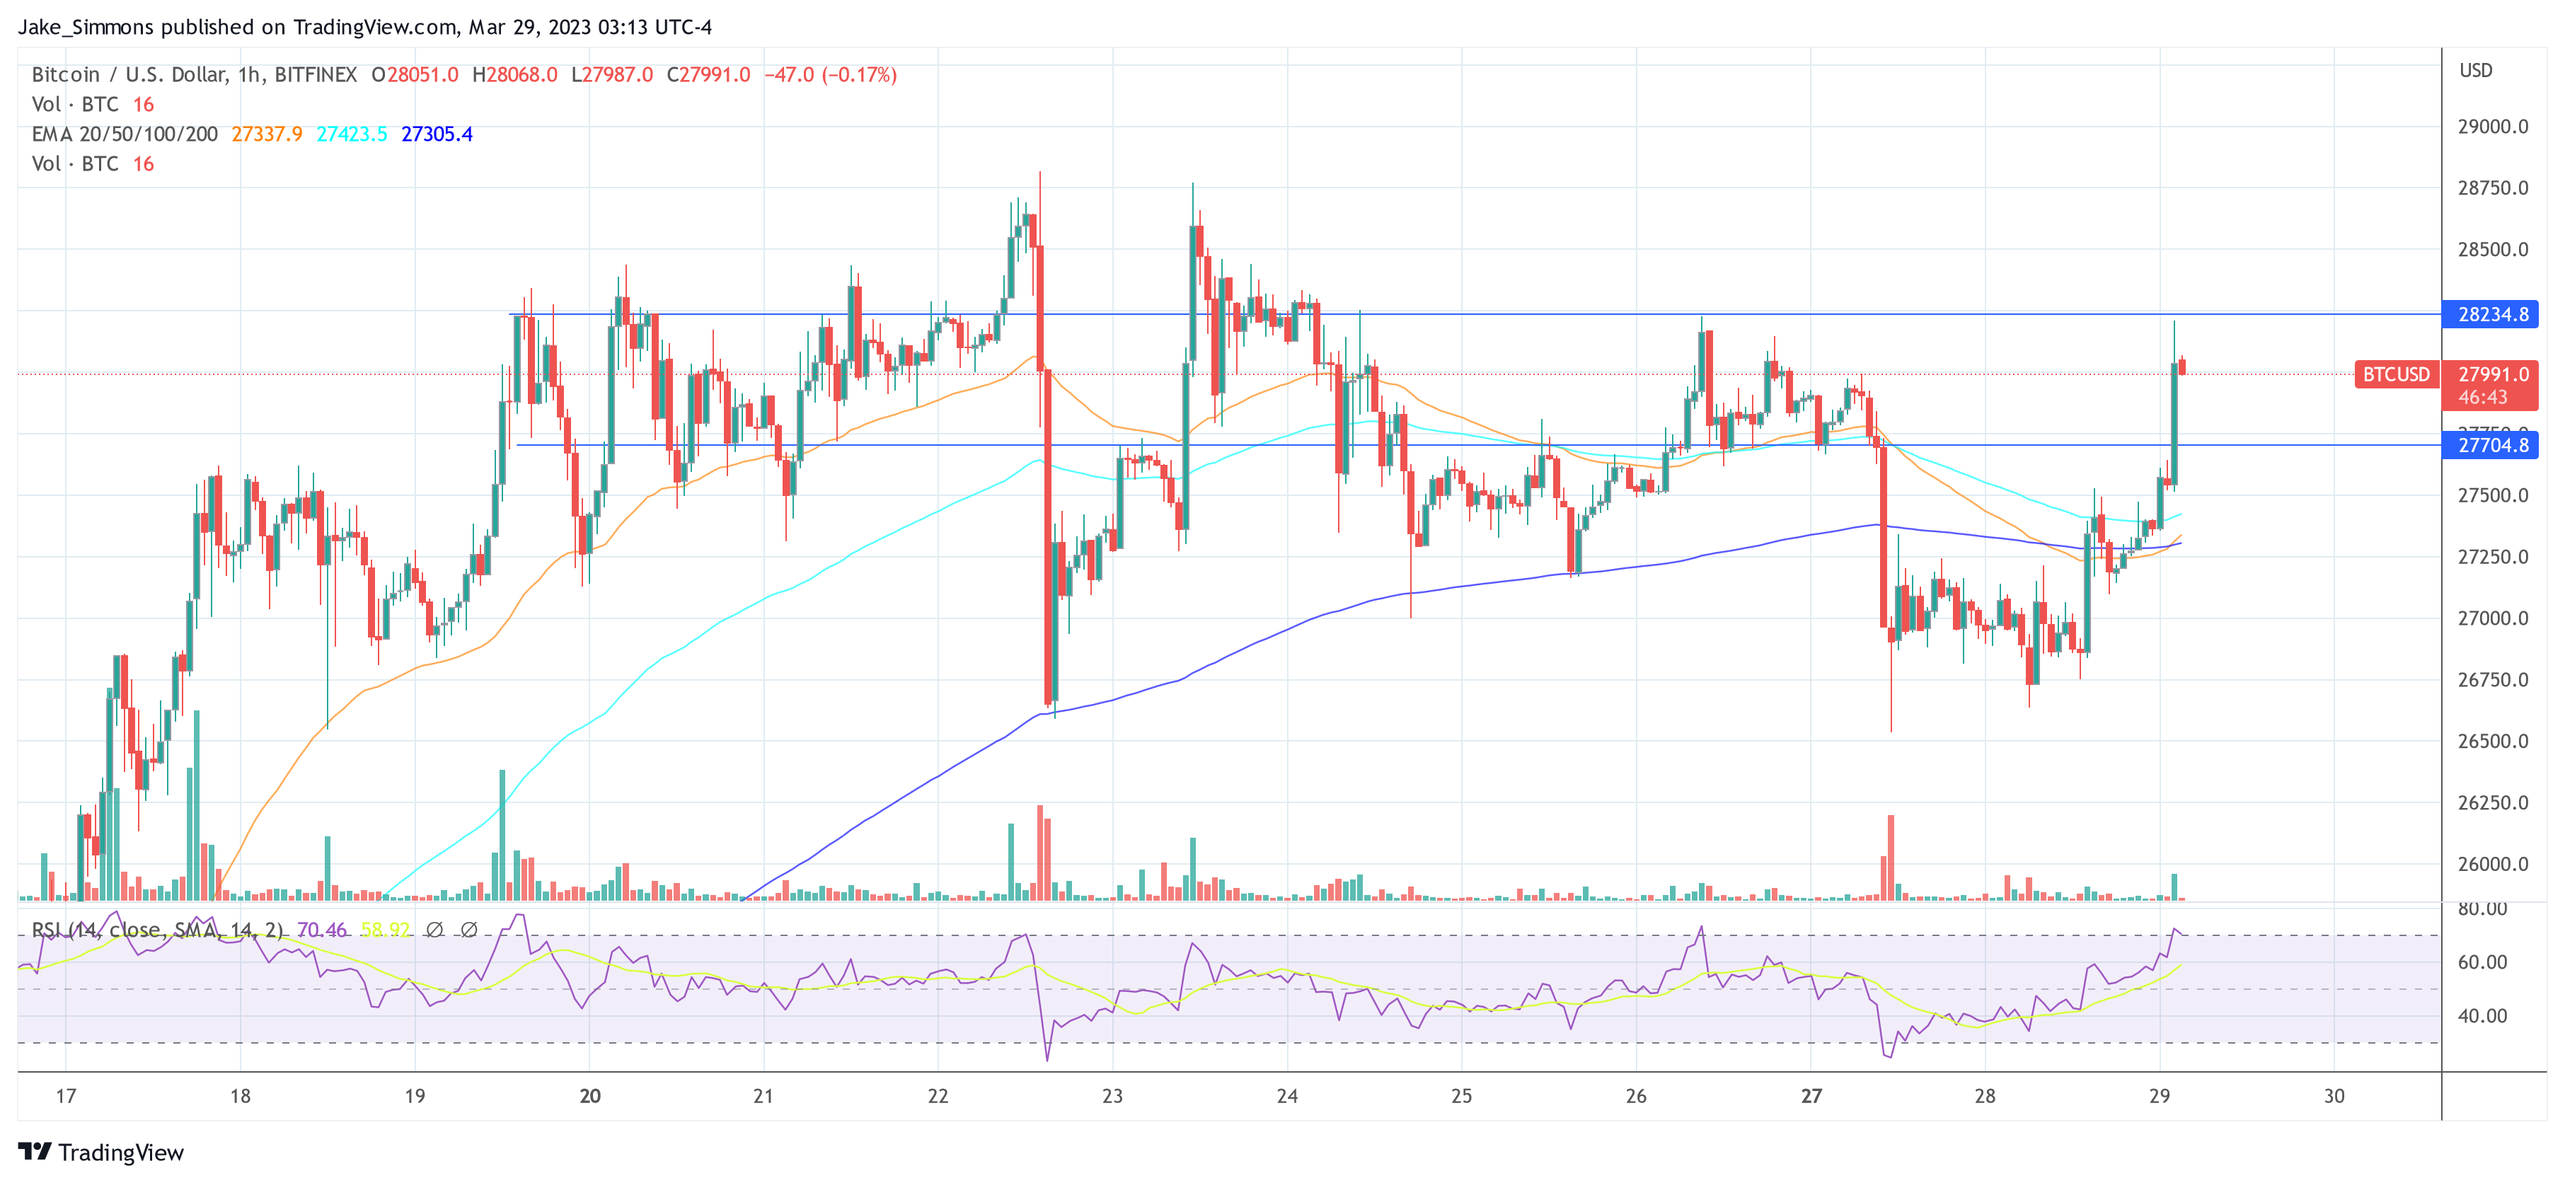Click the current price label 27991.0
This screenshot has width=2565, height=1183.
(2492, 374)
